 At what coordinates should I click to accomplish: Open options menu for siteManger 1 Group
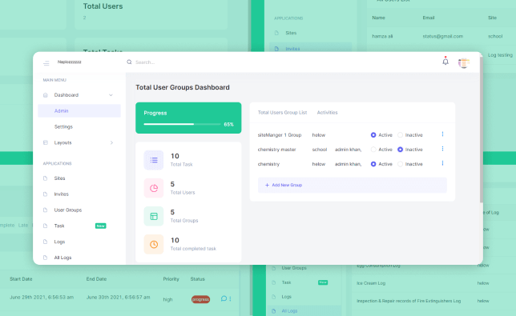pyautogui.click(x=442, y=134)
